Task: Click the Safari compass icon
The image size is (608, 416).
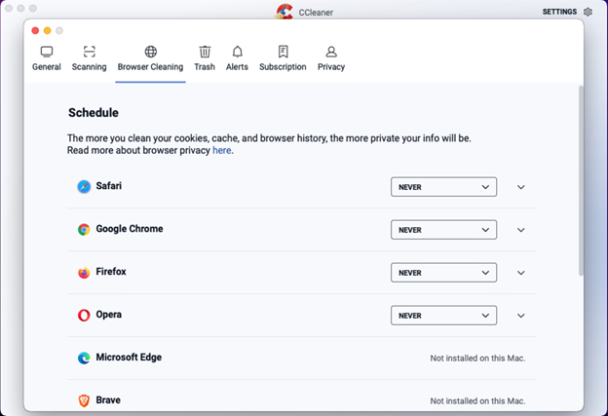Action: click(x=84, y=186)
